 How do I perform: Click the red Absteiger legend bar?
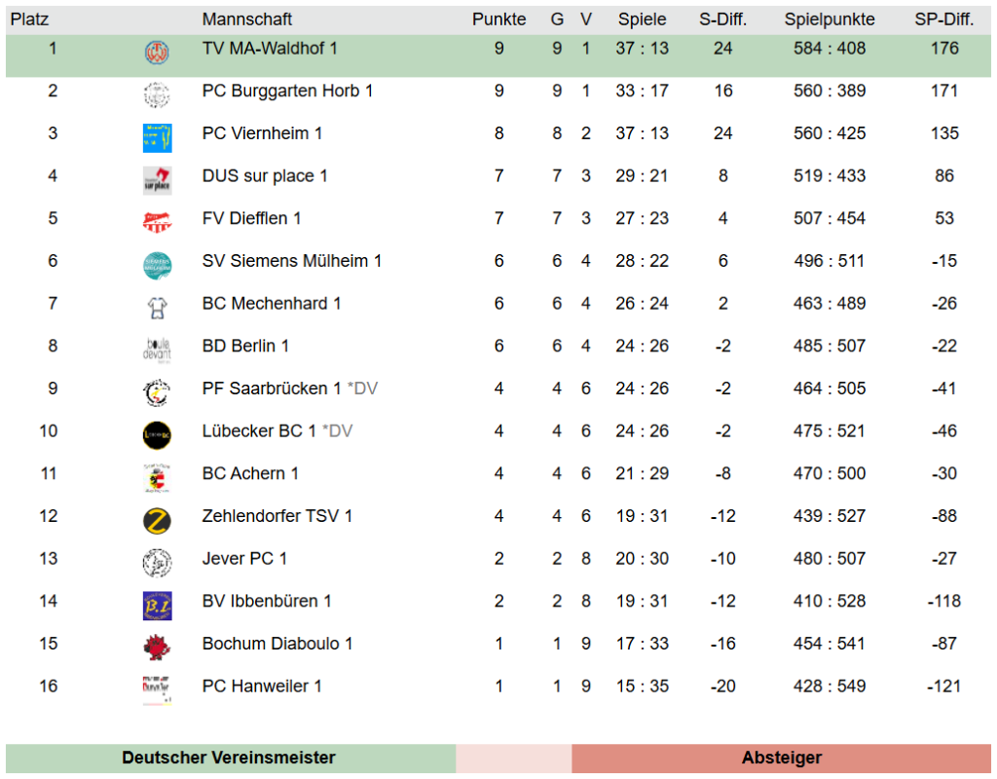(782, 758)
